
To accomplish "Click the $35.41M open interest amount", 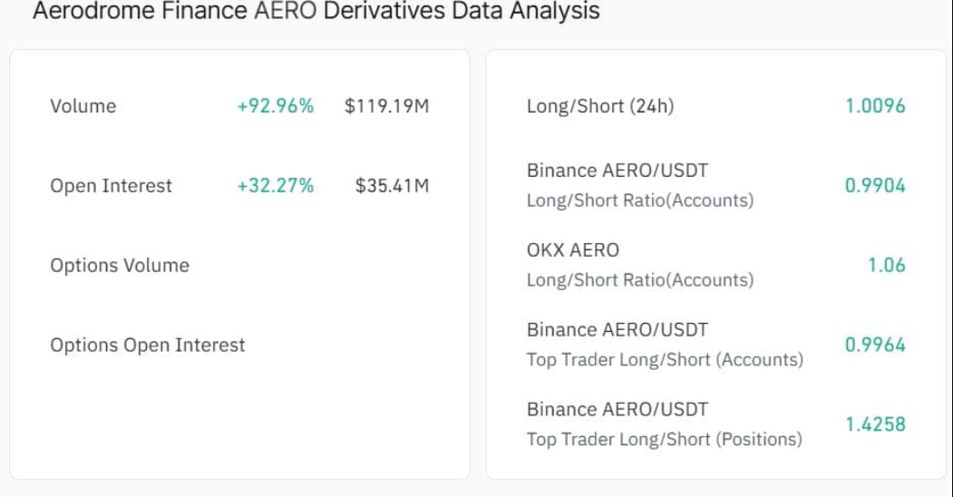I will pos(392,186).
